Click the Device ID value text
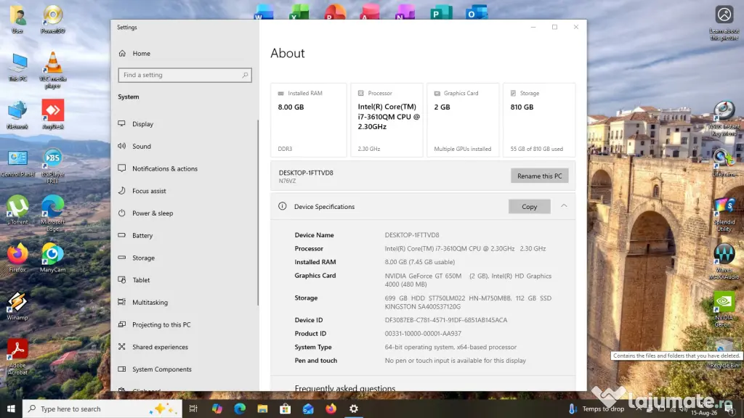Viewport: 744px width, 418px height. tap(445, 320)
